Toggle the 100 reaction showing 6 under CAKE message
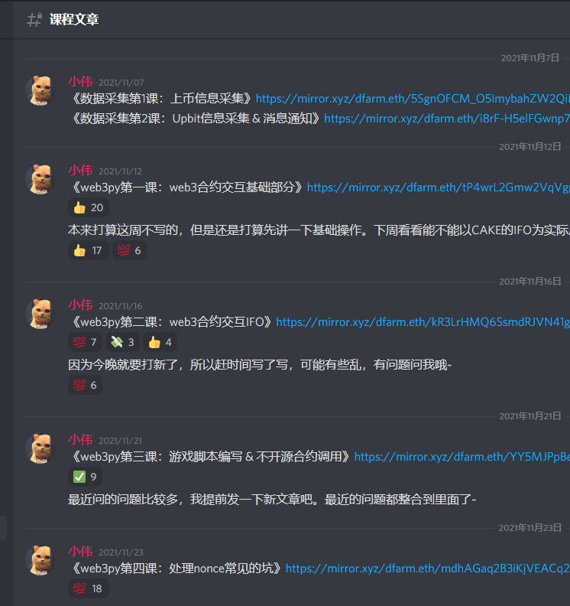This screenshot has height=606, width=570. (x=129, y=250)
